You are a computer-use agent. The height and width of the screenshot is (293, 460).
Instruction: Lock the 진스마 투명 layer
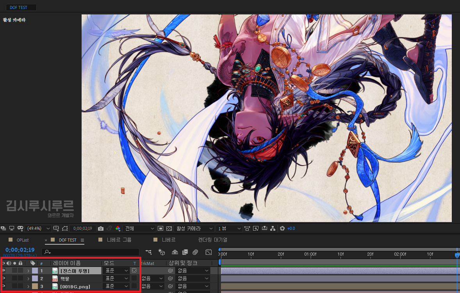click(x=21, y=271)
